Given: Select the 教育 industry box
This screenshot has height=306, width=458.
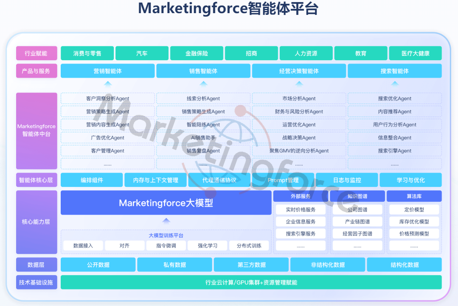Looking at the screenshot, I should pos(361,53).
